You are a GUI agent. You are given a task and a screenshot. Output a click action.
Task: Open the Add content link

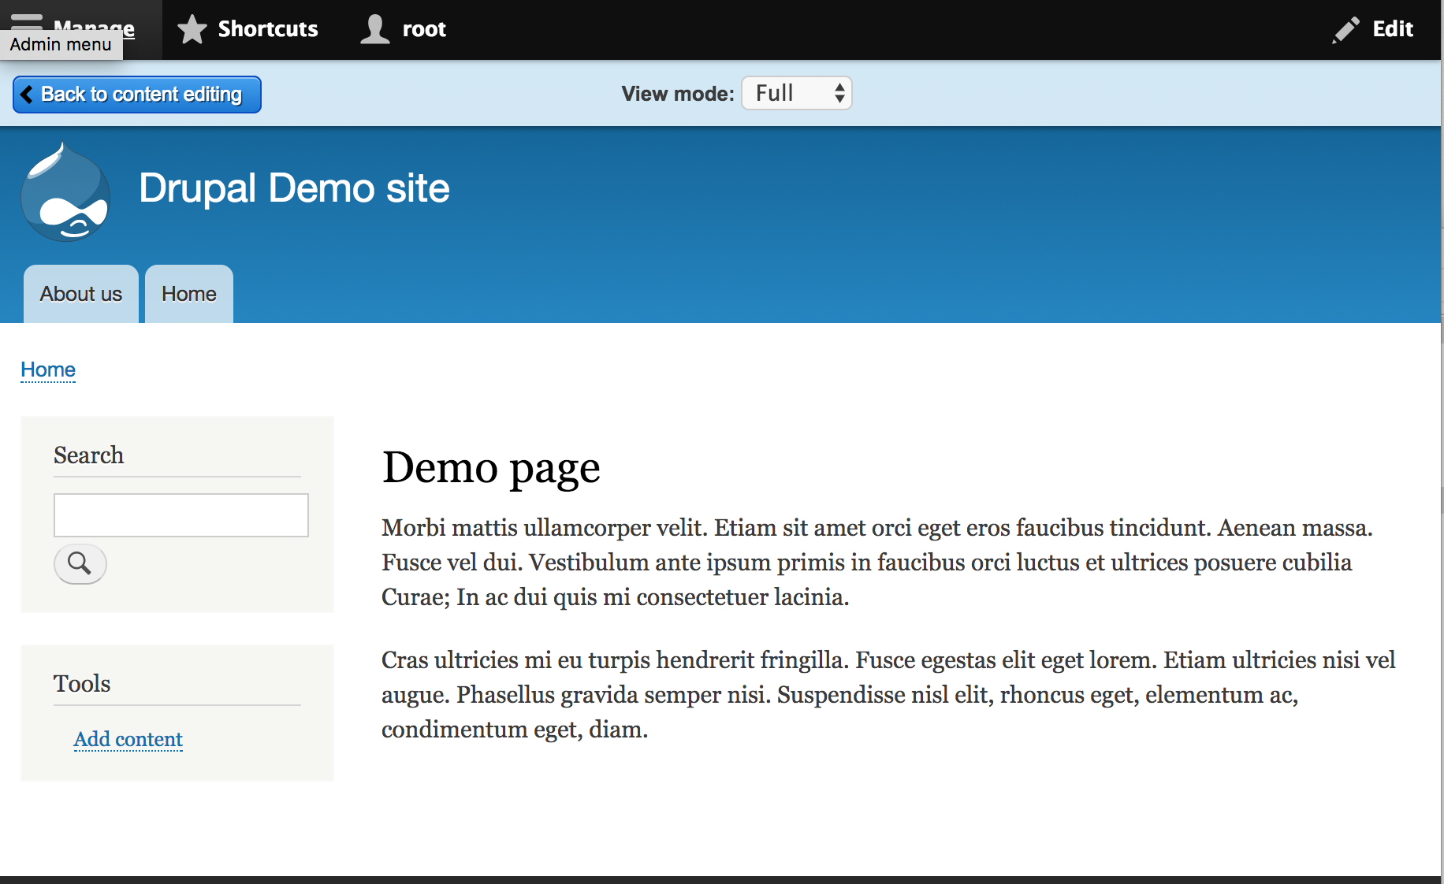coord(128,739)
